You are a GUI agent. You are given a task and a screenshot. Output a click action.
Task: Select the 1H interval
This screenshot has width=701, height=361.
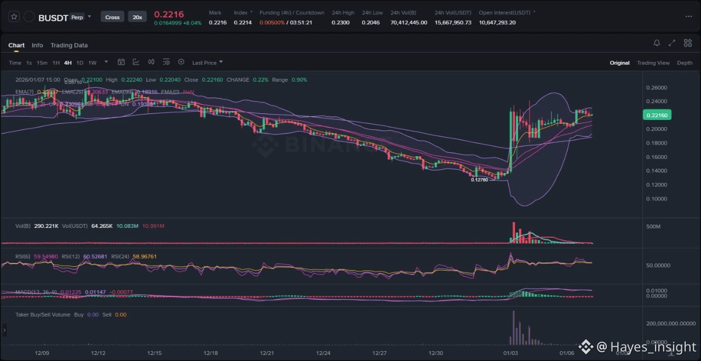click(56, 62)
